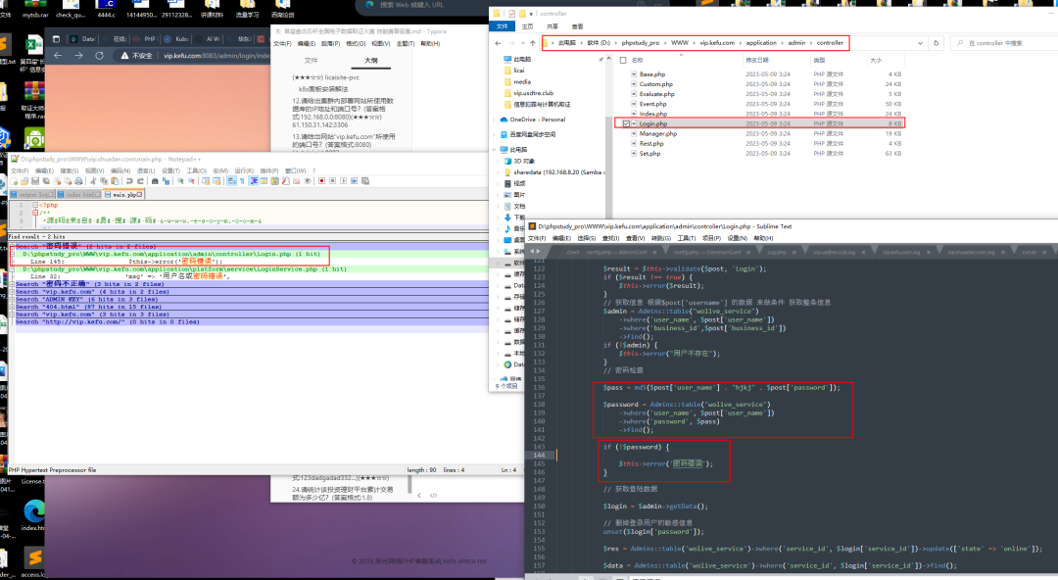The height and width of the screenshot is (580, 1058).
Task: Expand Search "404.html" find result
Action: click(12, 307)
